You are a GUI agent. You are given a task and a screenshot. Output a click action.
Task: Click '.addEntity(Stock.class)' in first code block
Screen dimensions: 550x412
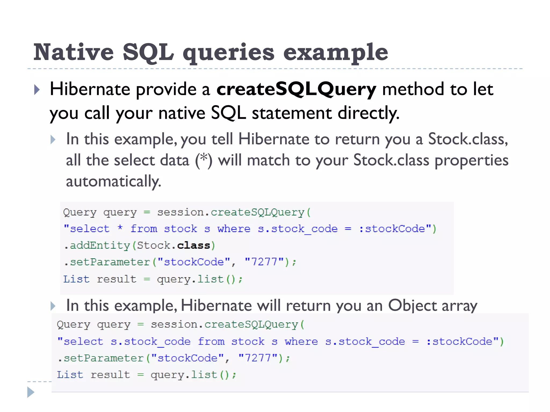pyautogui.click(x=139, y=245)
